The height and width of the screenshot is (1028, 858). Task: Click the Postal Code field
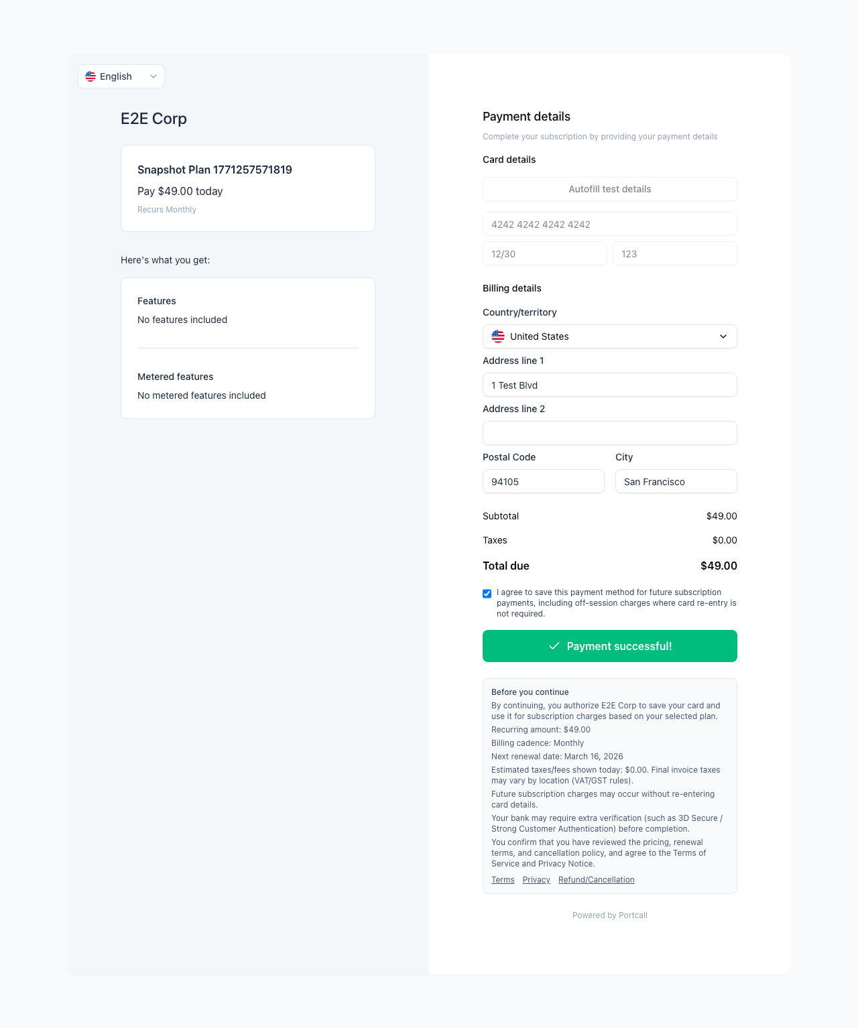(x=543, y=482)
